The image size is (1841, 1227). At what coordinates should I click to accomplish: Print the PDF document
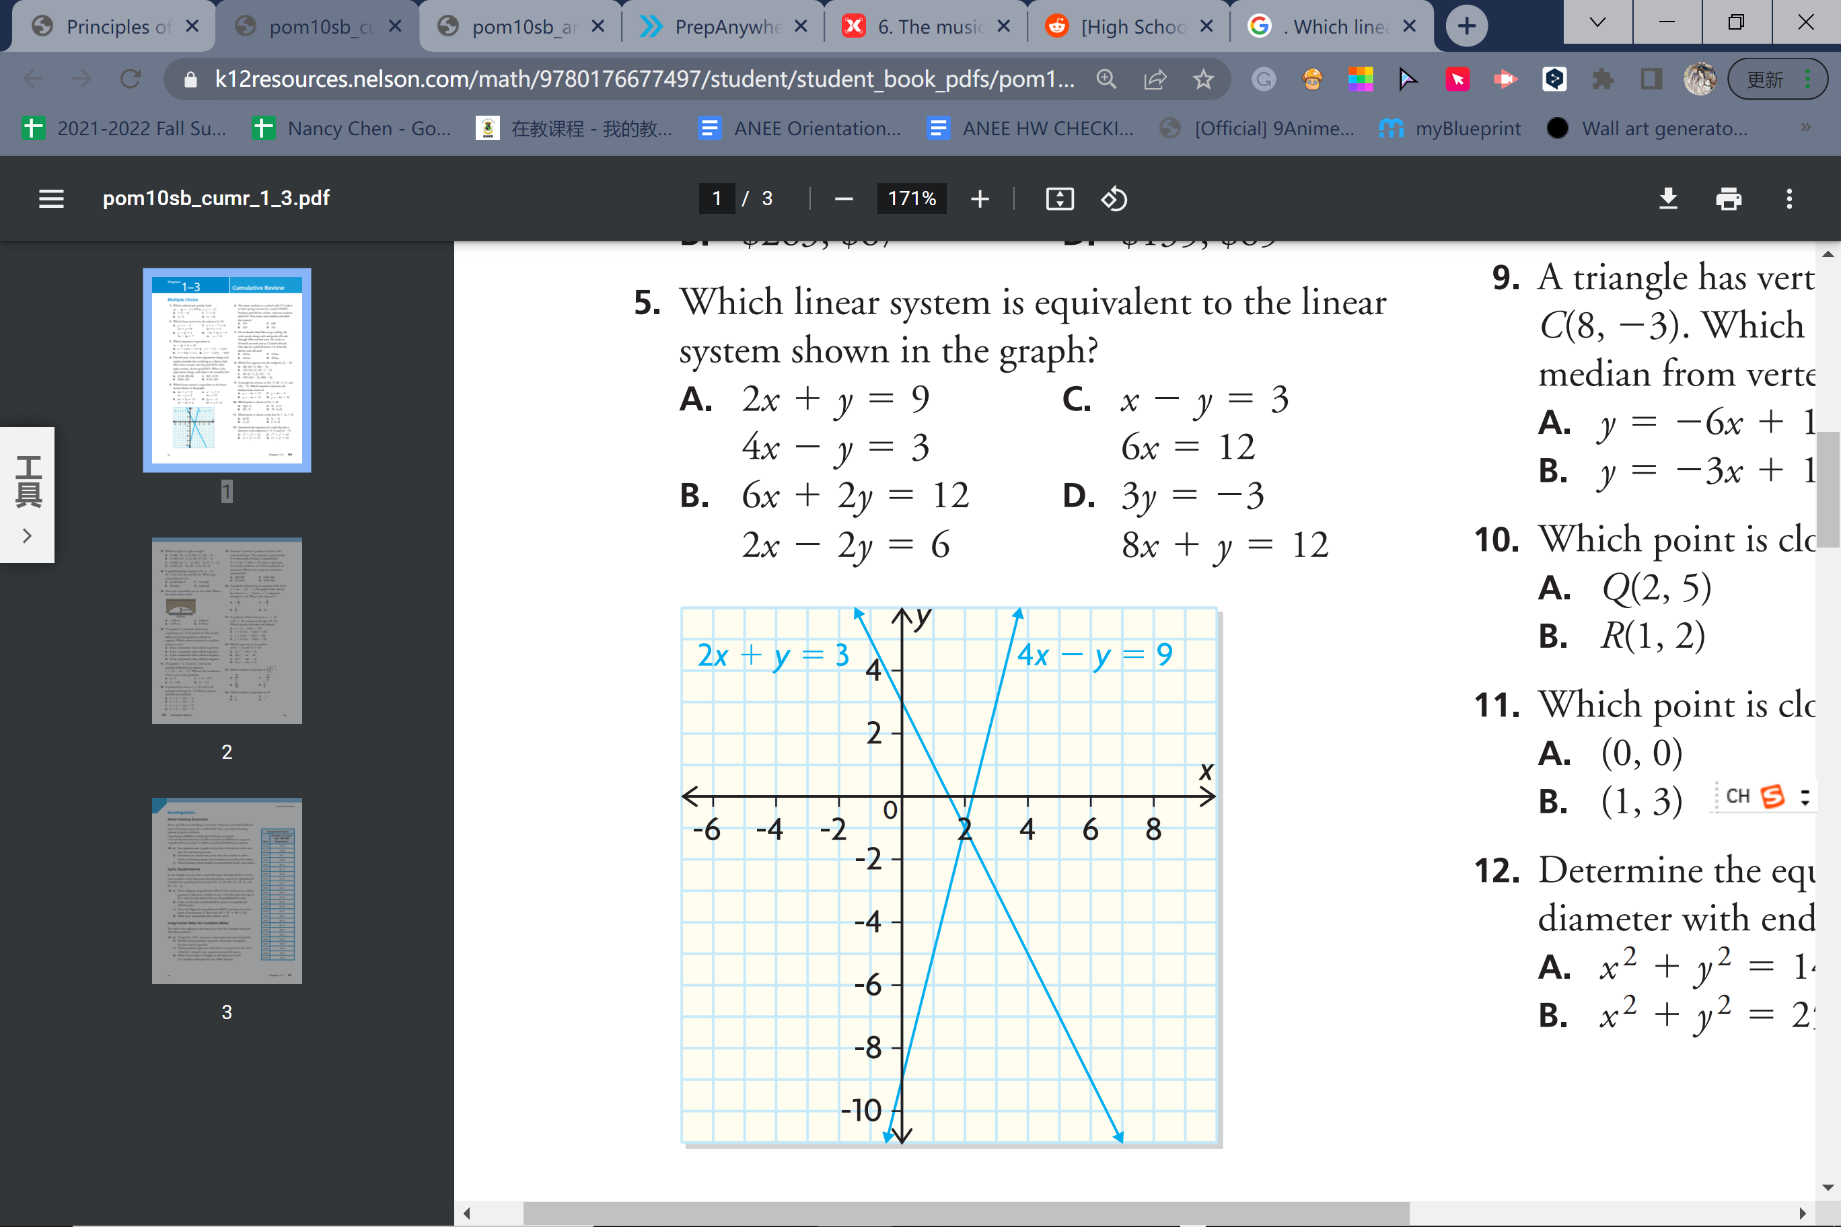1729,198
